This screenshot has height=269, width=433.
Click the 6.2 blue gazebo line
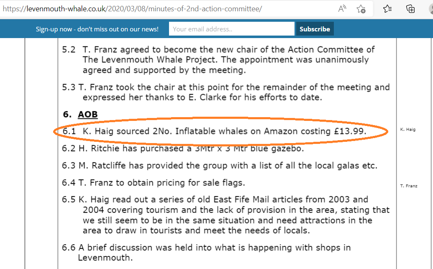183,149
